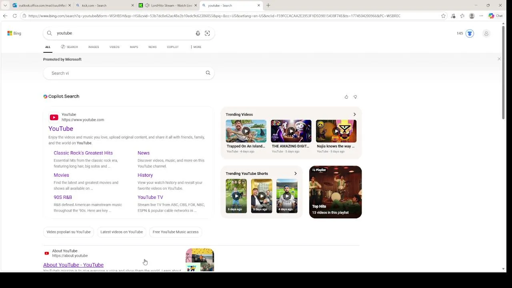Open the News sitelink
Viewport: 512px width, 288px height.
(x=144, y=153)
